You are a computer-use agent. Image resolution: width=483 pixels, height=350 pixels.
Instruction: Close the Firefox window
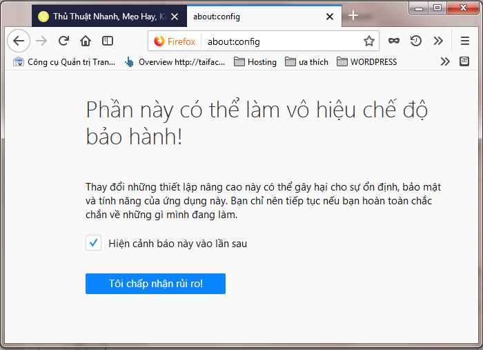tap(462, 8)
